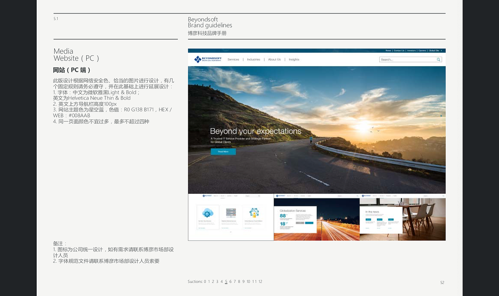The image size is (499, 296).
Task: Open the Industries menu
Action: click(x=253, y=59)
